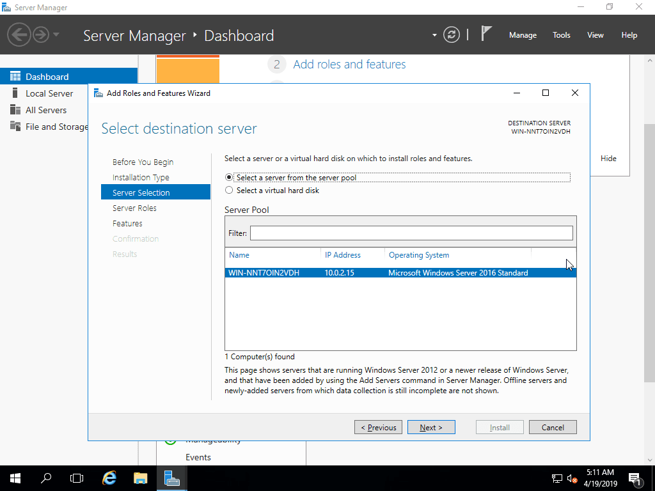This screenshot has height=491, width=655.
Task: Open File Explorer from the taskbar
Action: pyautogui.click(x=140, y=478)
